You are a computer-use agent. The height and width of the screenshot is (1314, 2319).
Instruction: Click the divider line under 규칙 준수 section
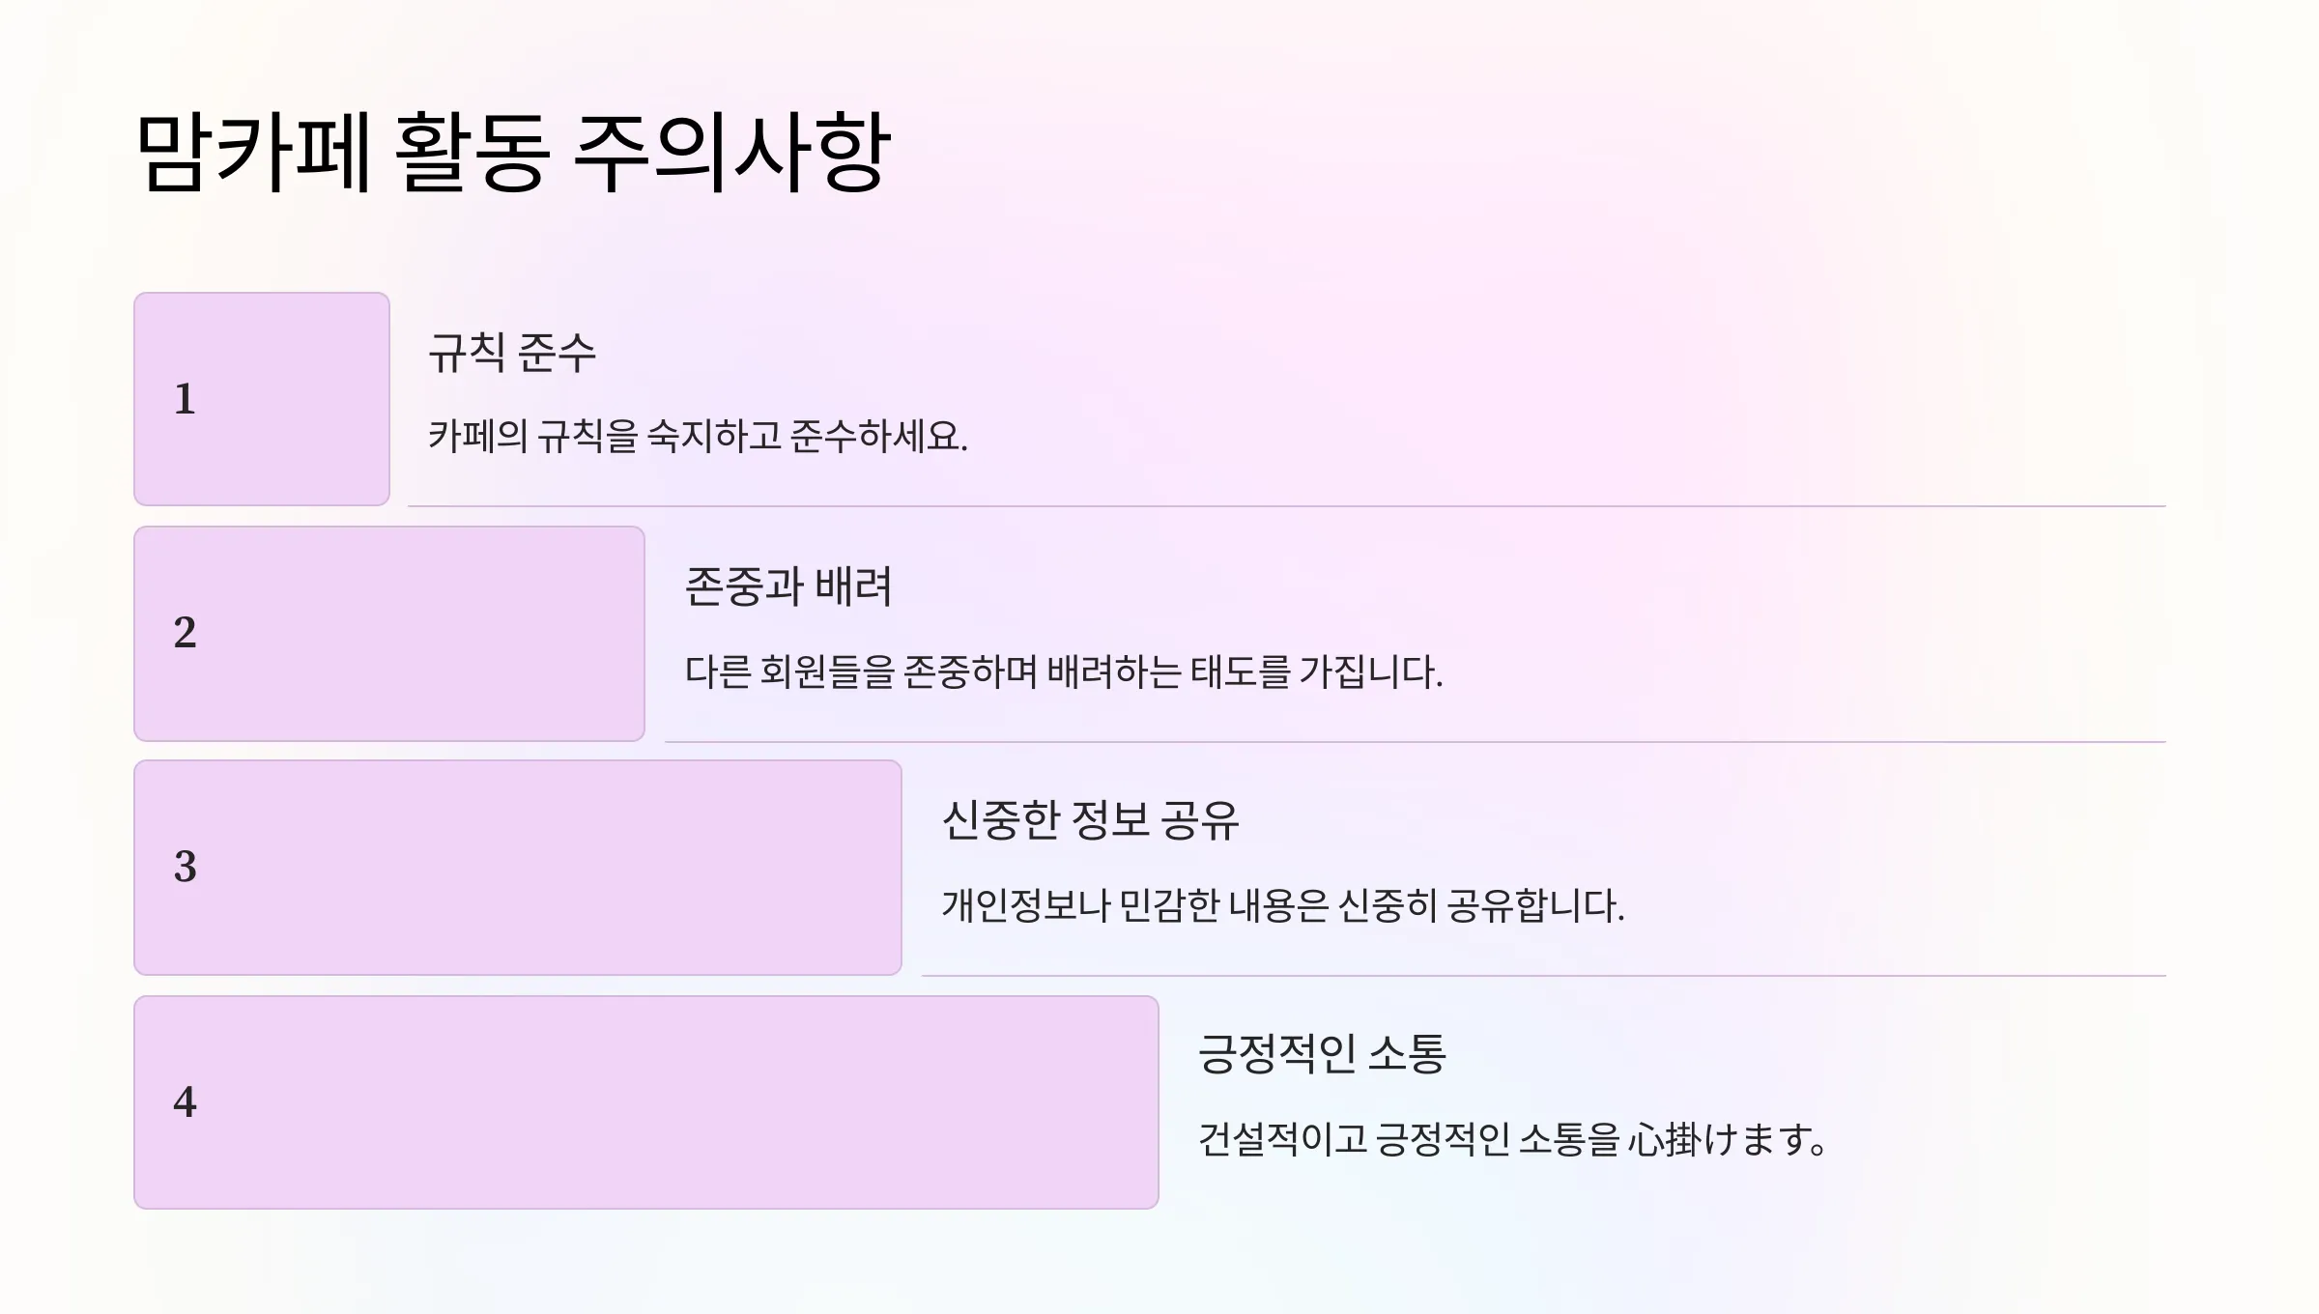(1287, 505)
